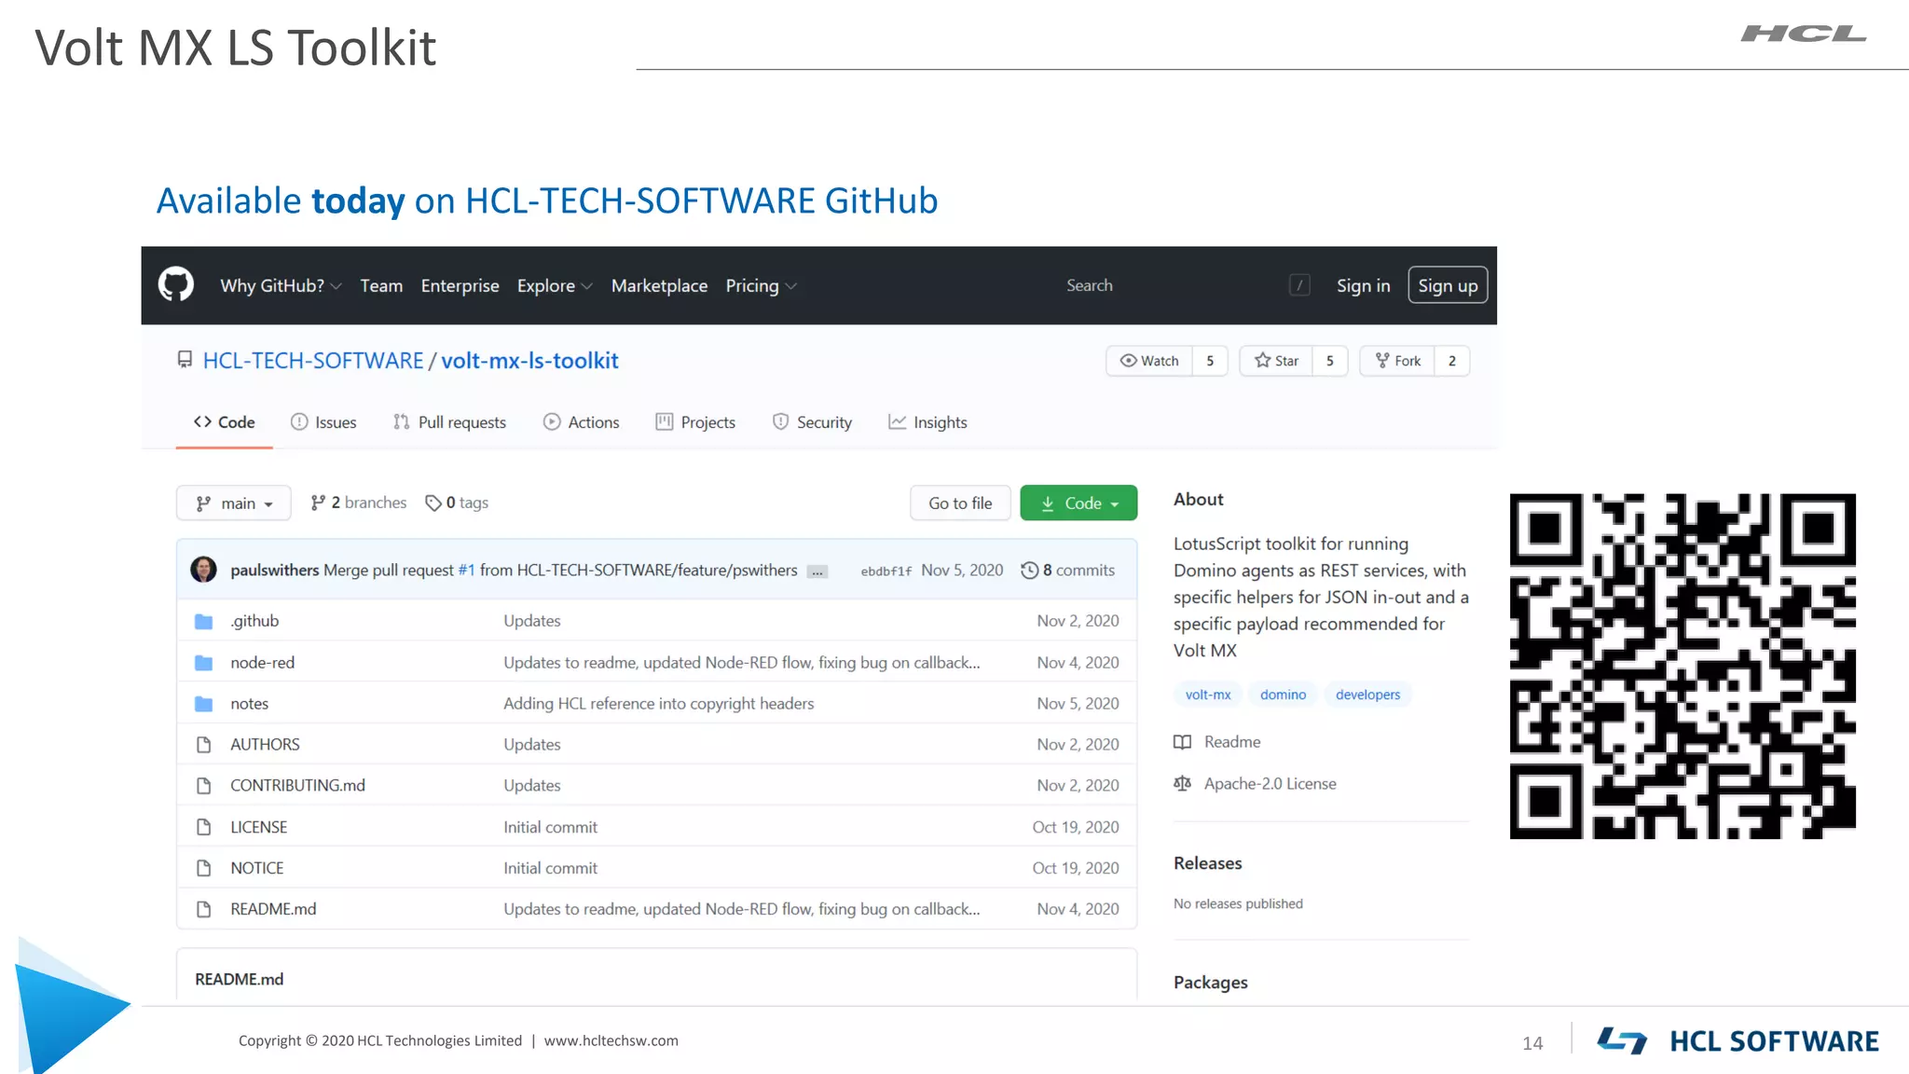Switch to the Issues tab
This screenshot has width=1909, height=1074.
[323, 422]
